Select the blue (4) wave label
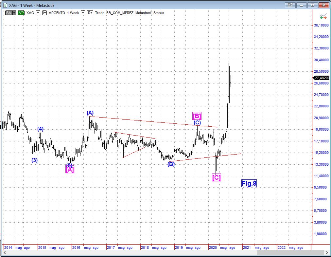 41,129
